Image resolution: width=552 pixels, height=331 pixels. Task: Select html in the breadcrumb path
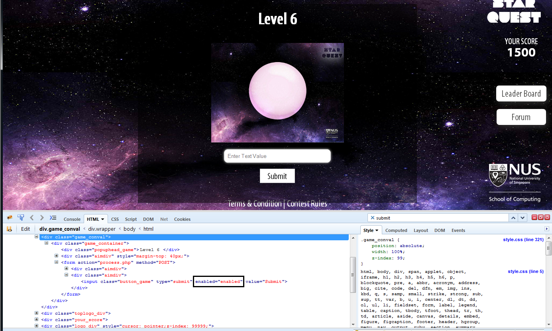pyautogui.click(x=148, y=229)
